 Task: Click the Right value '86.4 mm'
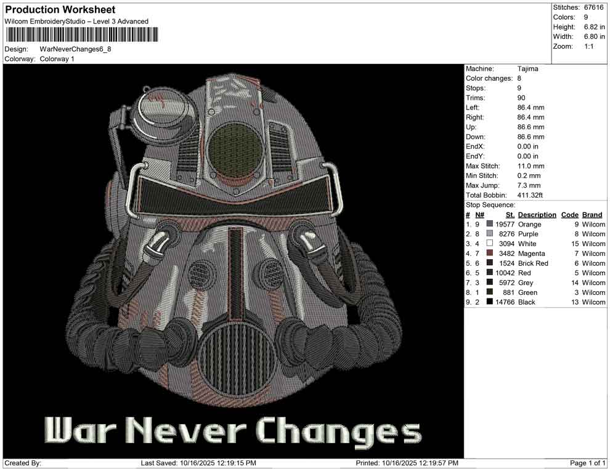pyautogui.click(x=531, y=118)
